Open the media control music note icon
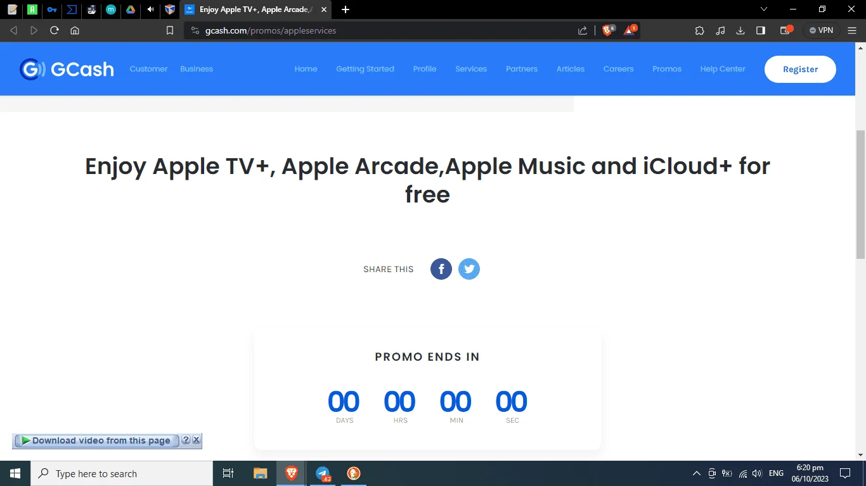This screenshot has height=486, width=866. tap(720, 30)
